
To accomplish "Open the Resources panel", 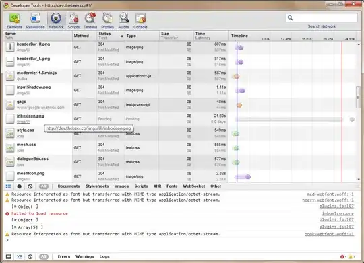I will pyautogui.click(x=35, y=21).
